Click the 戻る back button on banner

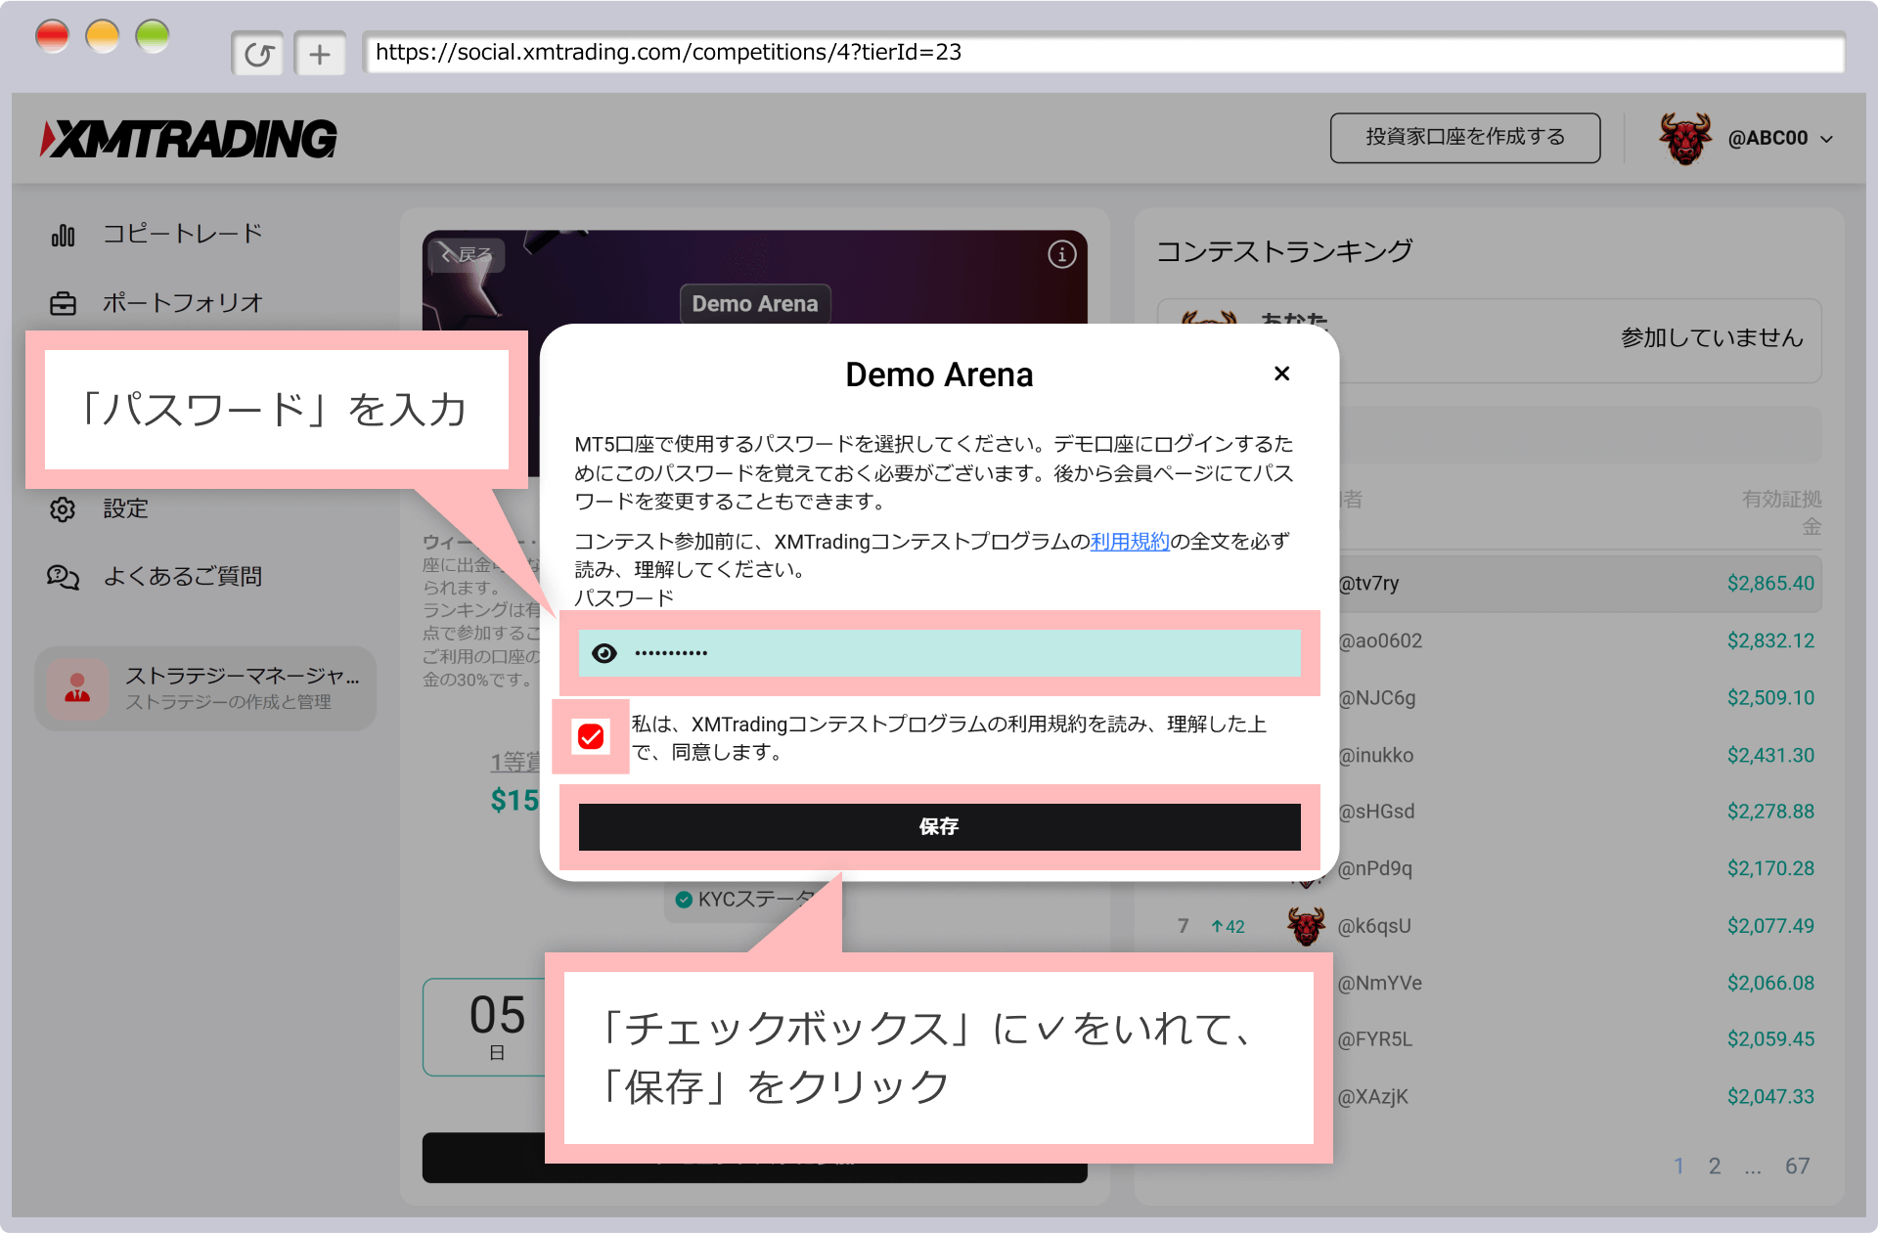(467, 255)
